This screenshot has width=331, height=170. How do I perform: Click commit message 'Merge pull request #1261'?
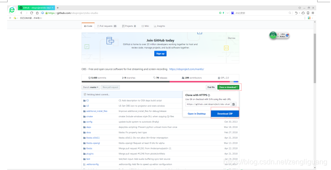click(x=145, y=149)
